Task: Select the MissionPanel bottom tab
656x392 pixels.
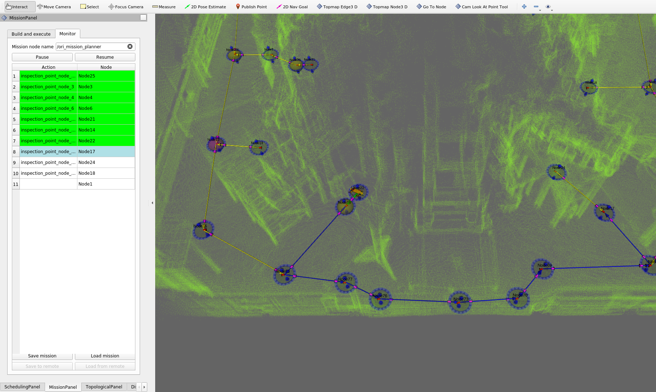Action: click(63, 387)
